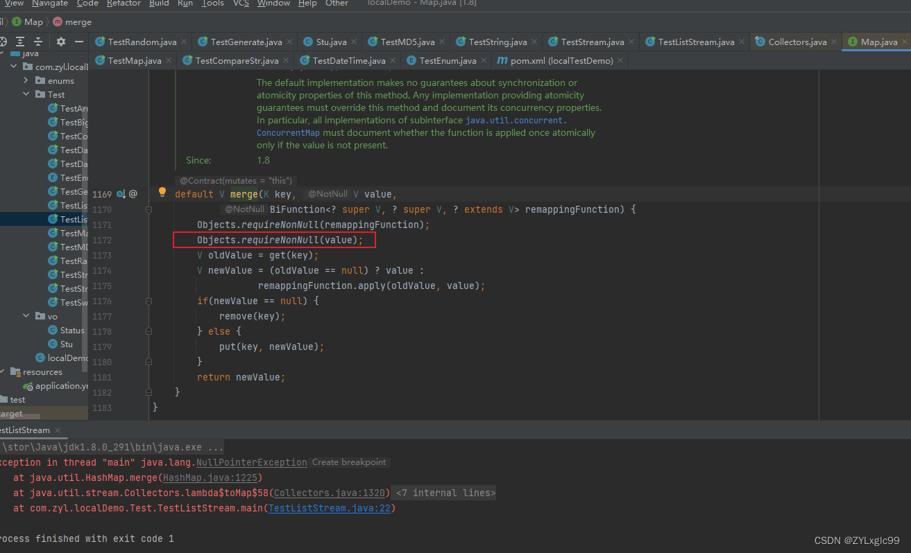911x553 pixels.
Task: Expand the <7 internal lines> in console
Action: (445, 493)
